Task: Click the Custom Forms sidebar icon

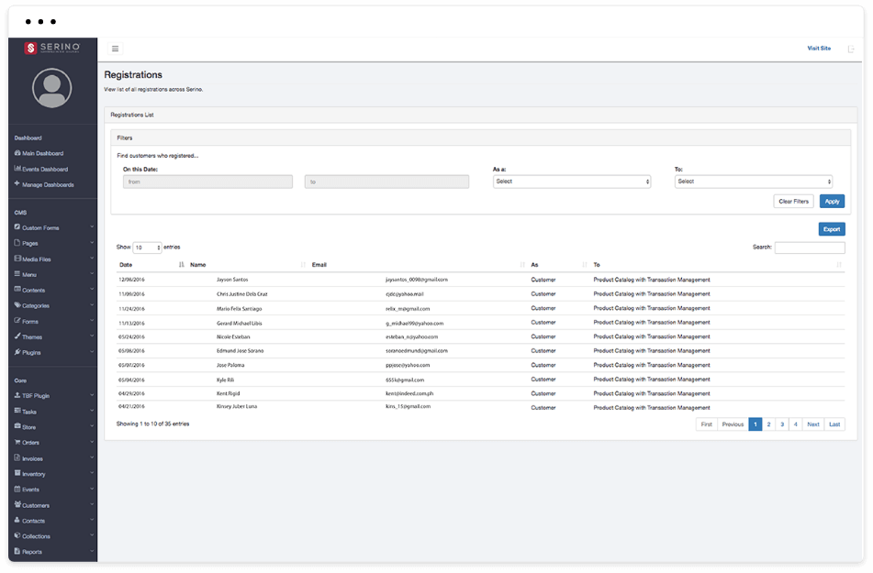Action: [x=17, y=227]
